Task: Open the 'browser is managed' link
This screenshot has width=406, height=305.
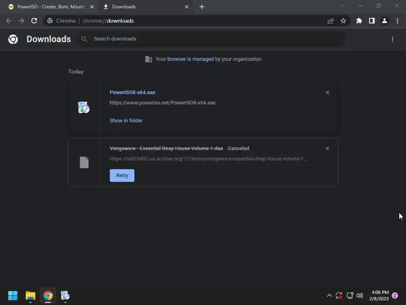Action: pyautogui.click(x=190, y=59)
